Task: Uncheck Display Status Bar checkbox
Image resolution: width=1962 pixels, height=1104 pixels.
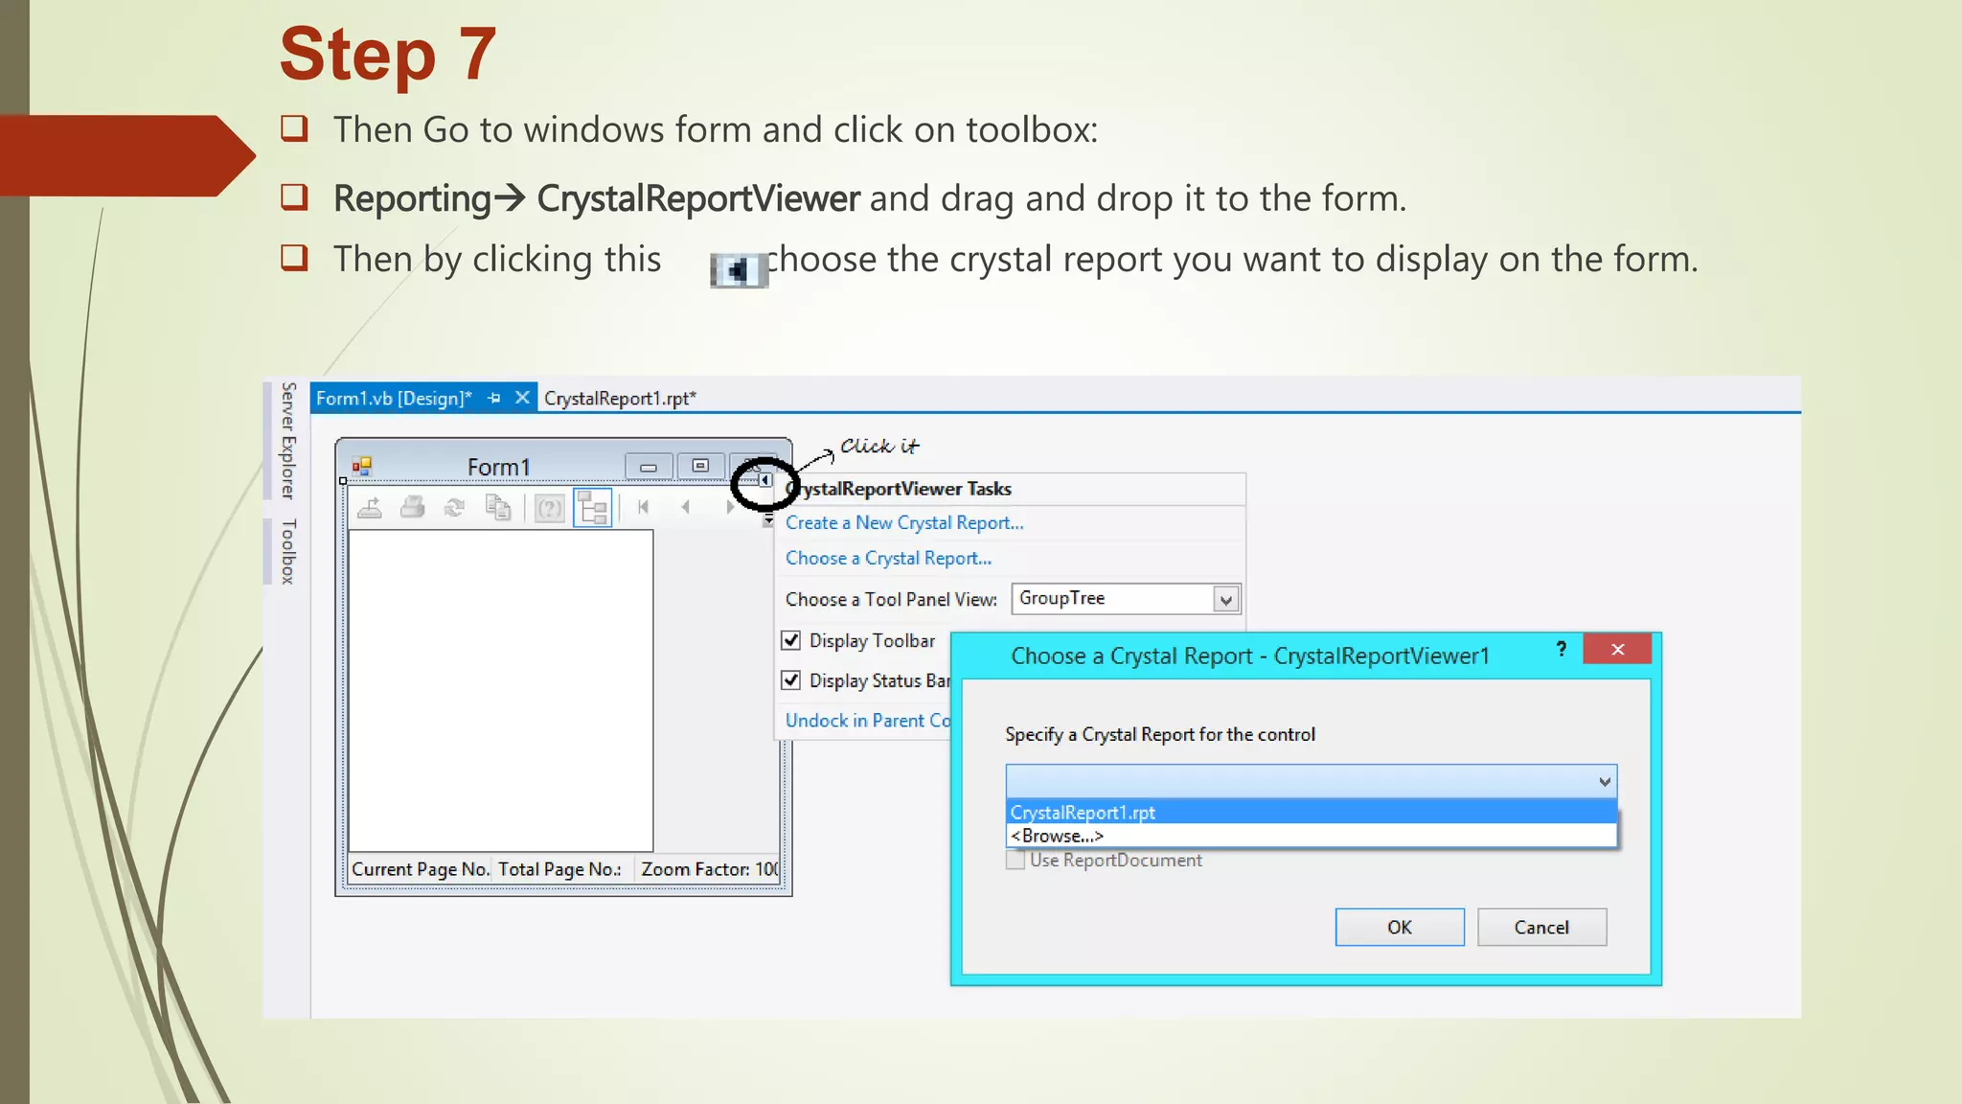Action: (791, 680)
